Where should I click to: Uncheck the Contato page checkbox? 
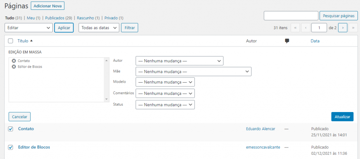(10, 129)
